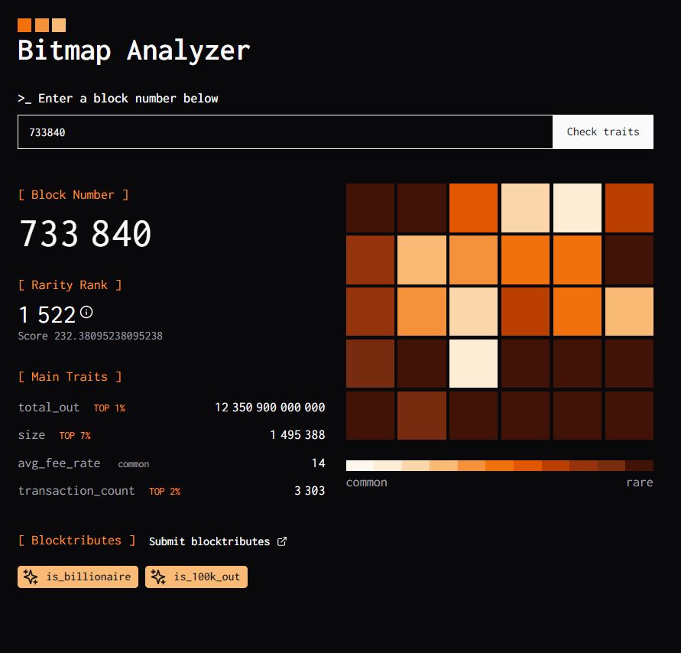Click the first cell in the grid's top row

[x=371, y=208]
